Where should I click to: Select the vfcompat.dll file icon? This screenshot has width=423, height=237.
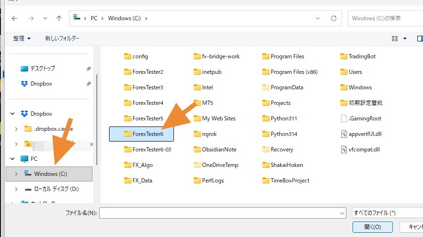coord(344,149)
